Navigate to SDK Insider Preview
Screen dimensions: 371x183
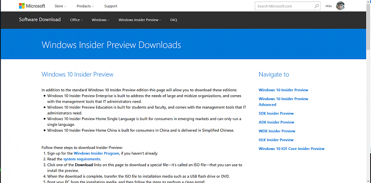click(276, 113)
